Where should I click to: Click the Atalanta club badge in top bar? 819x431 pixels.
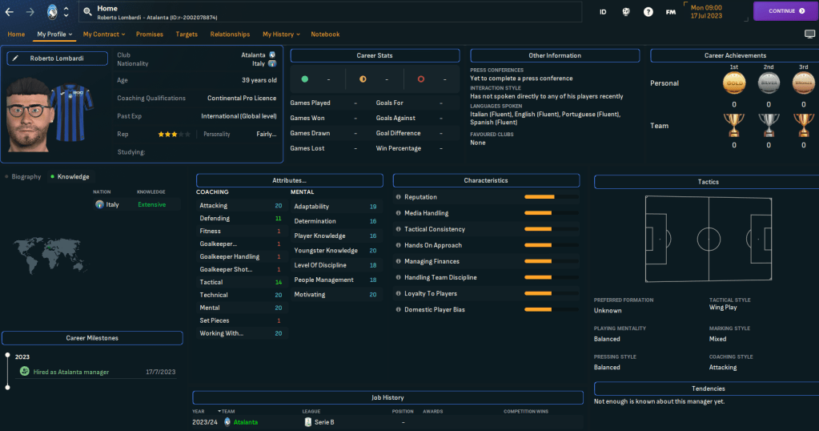click(x=52, y=11)
